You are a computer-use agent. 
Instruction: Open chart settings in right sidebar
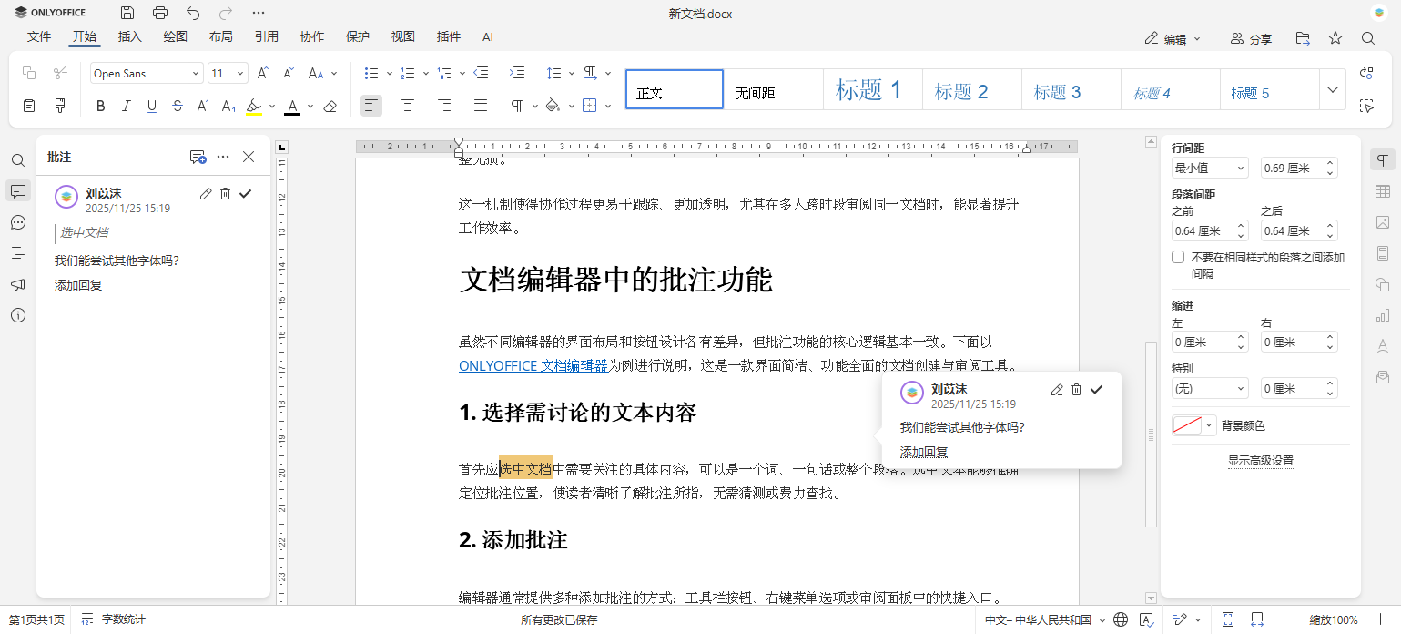tap(1382, 314)
